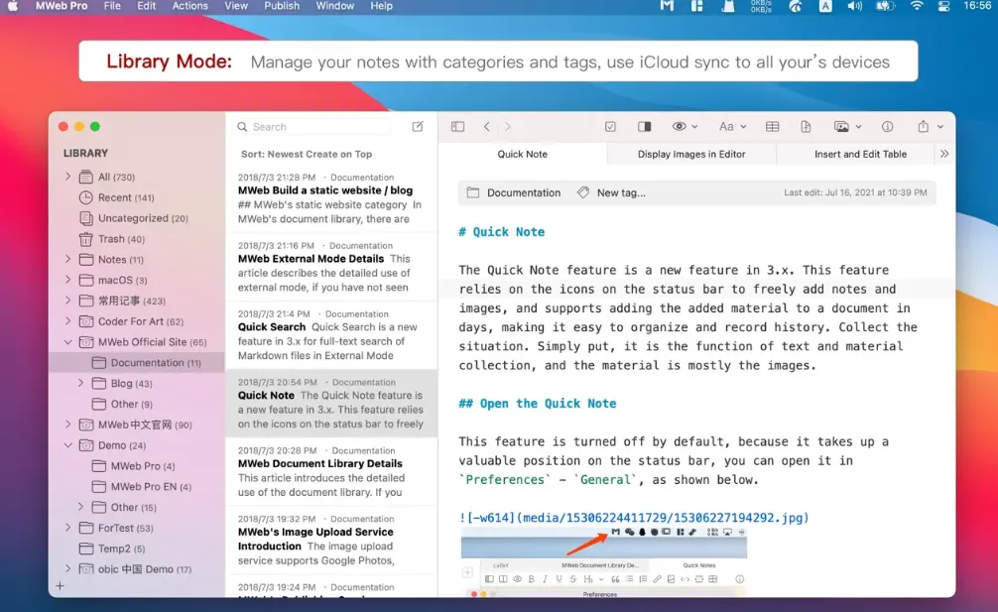Select Temp2 (5) folder
The width and height of the screenshot is (998, 612).
click(x=121, y=549)
